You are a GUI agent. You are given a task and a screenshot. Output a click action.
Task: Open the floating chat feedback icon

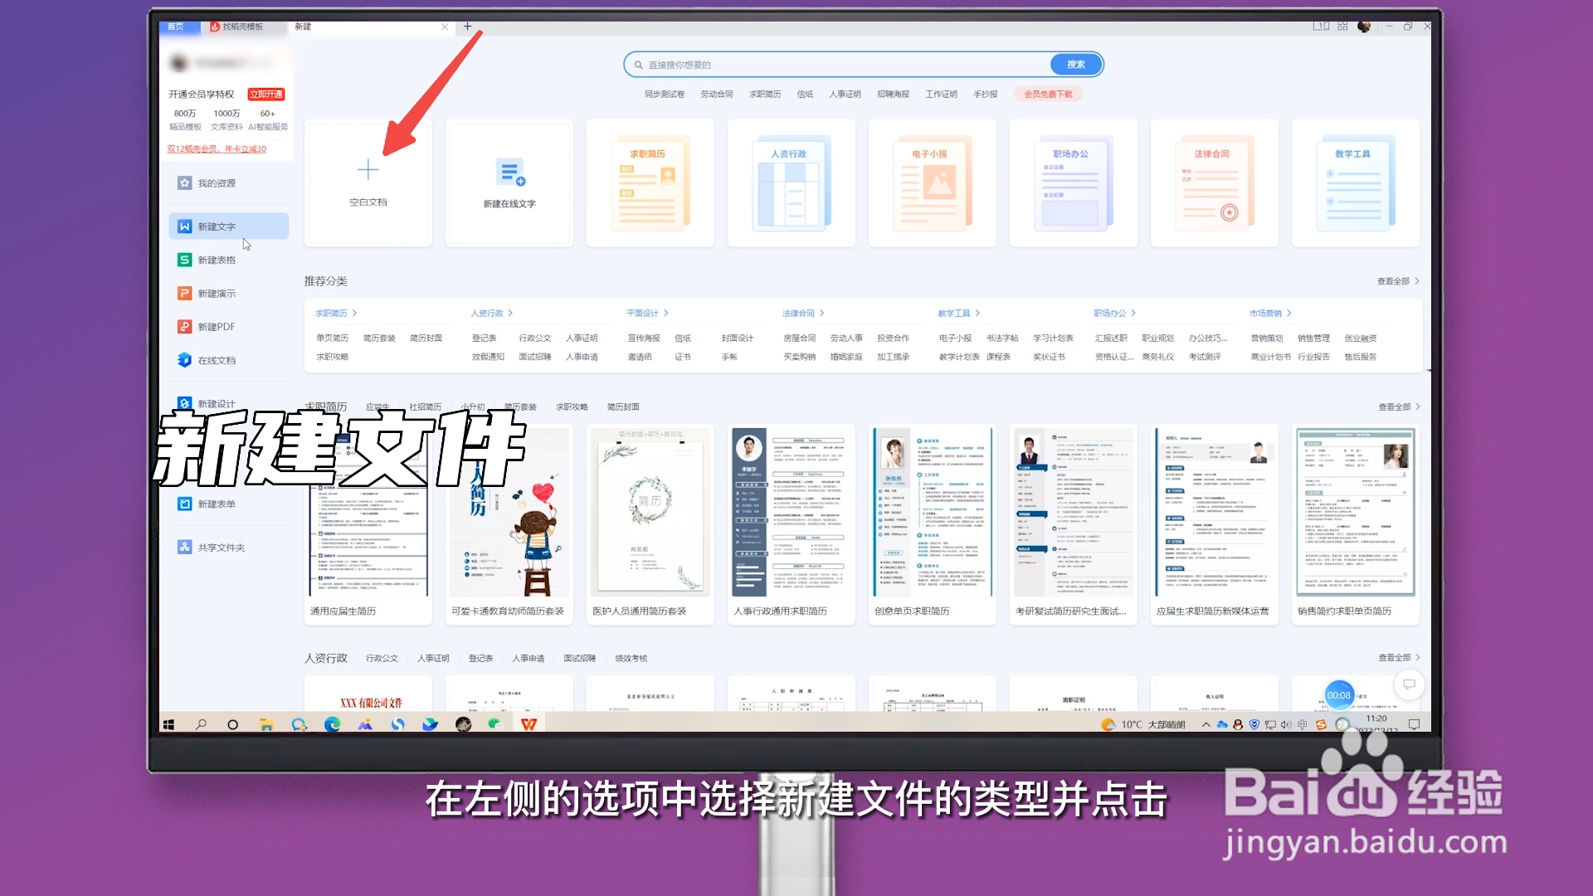(x=1409, y=684)
